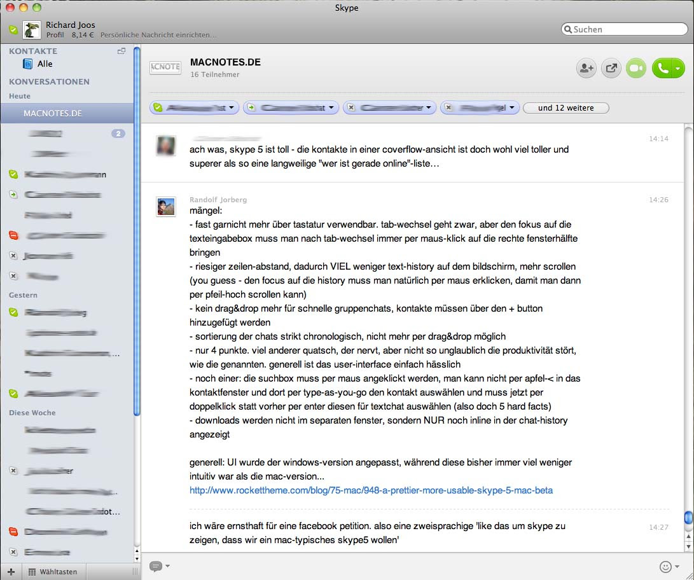The height and width of the screenshot is (580, 694).
Task: Click the sidebar scroll down arrow at bottom
Action: 137,559
